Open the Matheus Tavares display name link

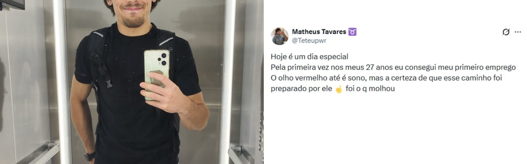coord(319,32)
